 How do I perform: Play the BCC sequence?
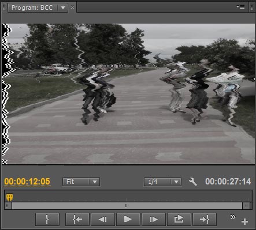click(x=128, y=219)
